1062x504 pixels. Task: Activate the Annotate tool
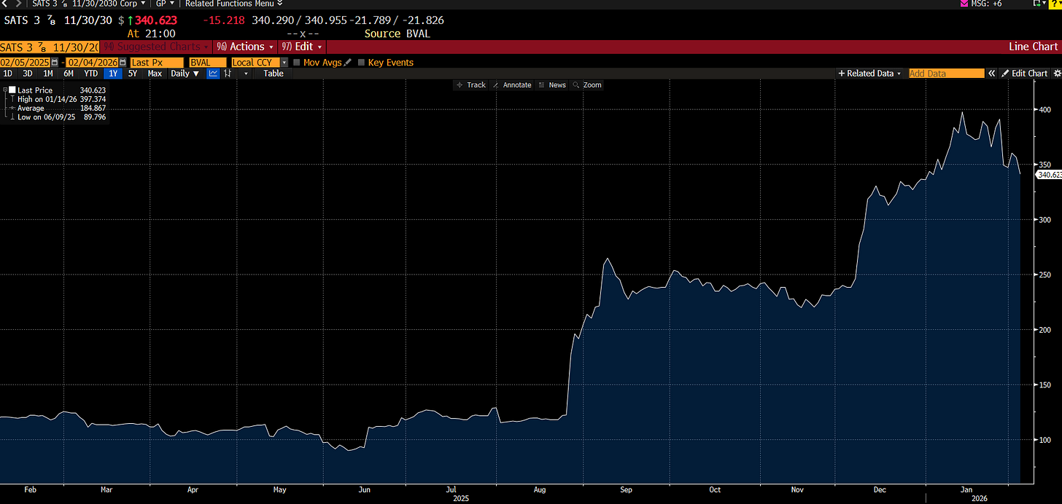(512, 85)
